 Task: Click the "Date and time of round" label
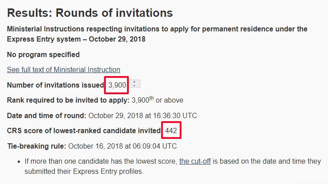click(x=46, y=116)
